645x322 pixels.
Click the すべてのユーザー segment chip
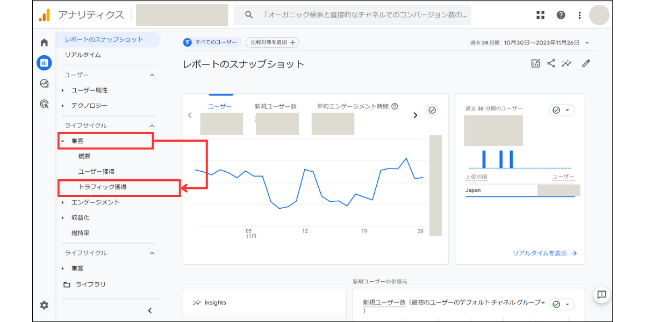tap(212, 42)
